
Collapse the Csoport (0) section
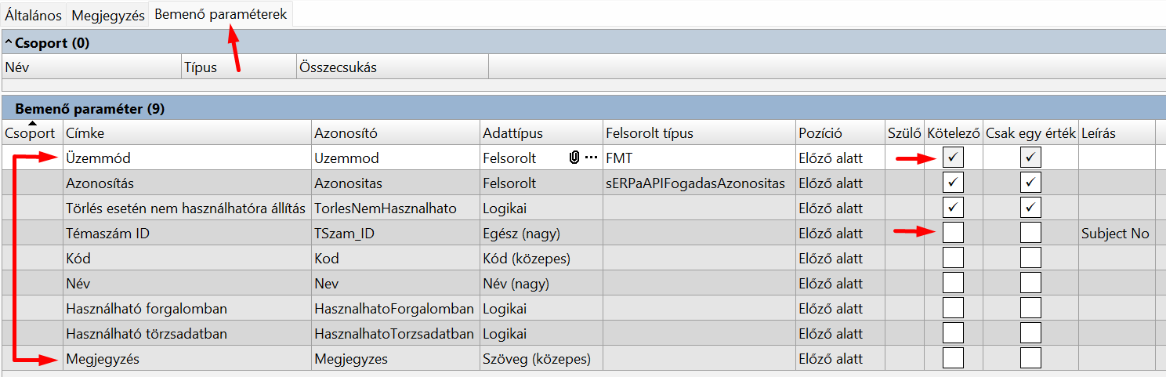click(x=9, y=43)
